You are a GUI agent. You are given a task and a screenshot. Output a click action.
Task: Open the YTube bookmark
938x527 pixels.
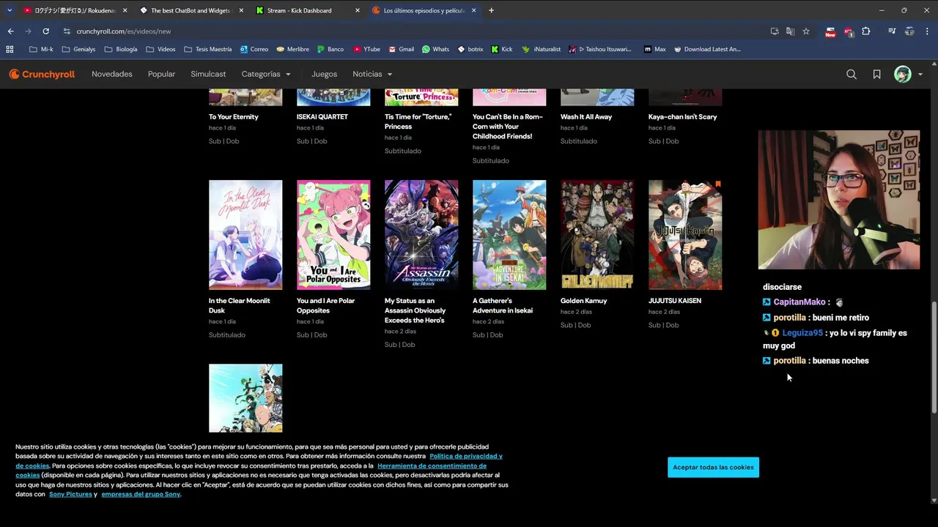(367, 49)
